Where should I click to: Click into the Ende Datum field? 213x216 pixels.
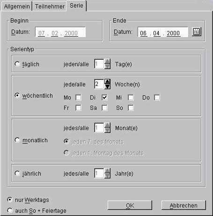pyautogui.click(x=163, y=32)
